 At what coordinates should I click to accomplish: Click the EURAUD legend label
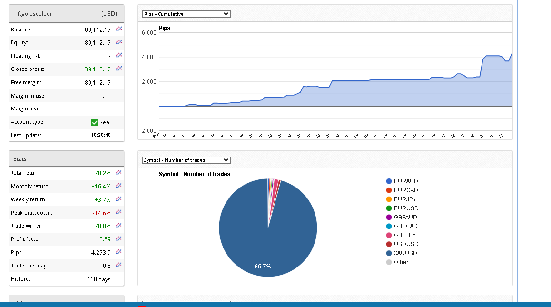point(407,181)
